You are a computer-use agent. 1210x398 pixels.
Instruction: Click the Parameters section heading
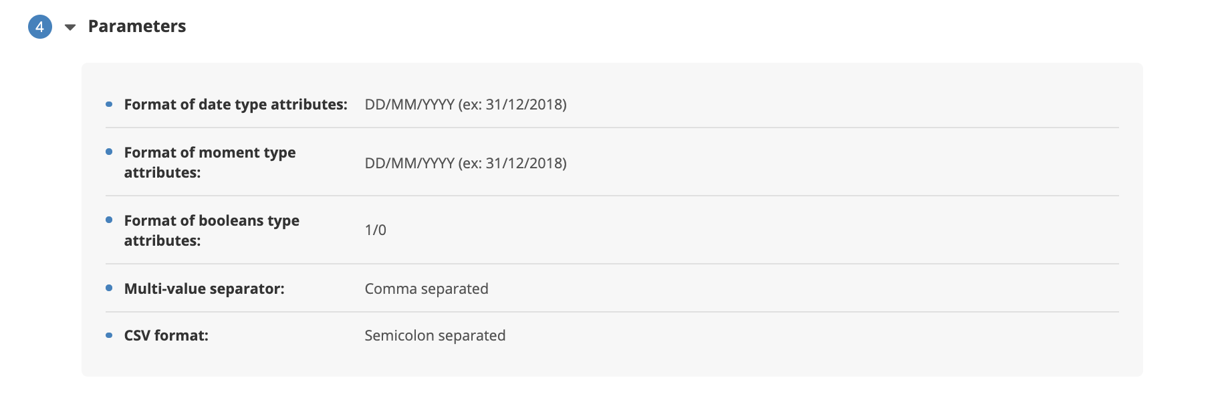[137, 27]
